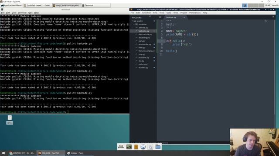The height and width of the screenshot is (156, 279).
Task: Open Sublime Text's Goto menu
Action: (169, 13)
